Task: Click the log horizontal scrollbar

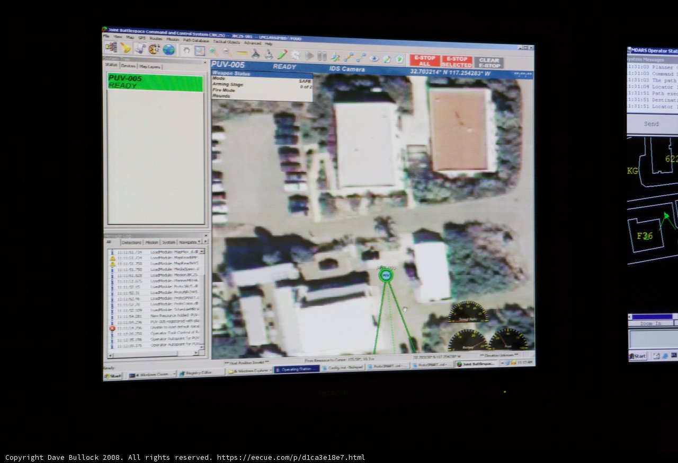Action: coord(153,354)
